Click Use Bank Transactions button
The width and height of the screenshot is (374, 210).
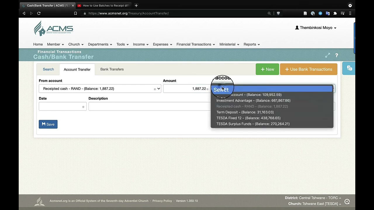309,69
